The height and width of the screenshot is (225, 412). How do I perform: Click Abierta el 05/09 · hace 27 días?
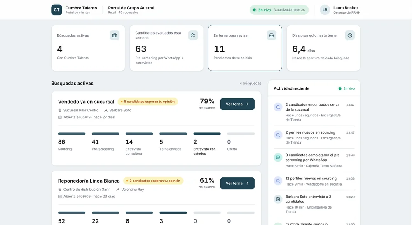89,117
